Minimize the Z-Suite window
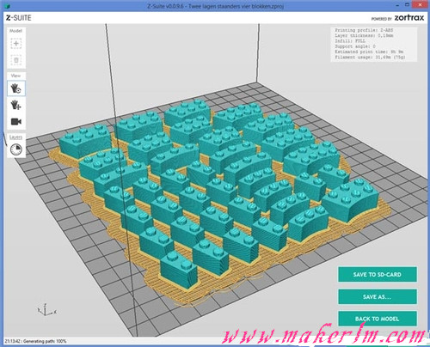The width and height of the screenshot is (430, 347). point(397,5)
